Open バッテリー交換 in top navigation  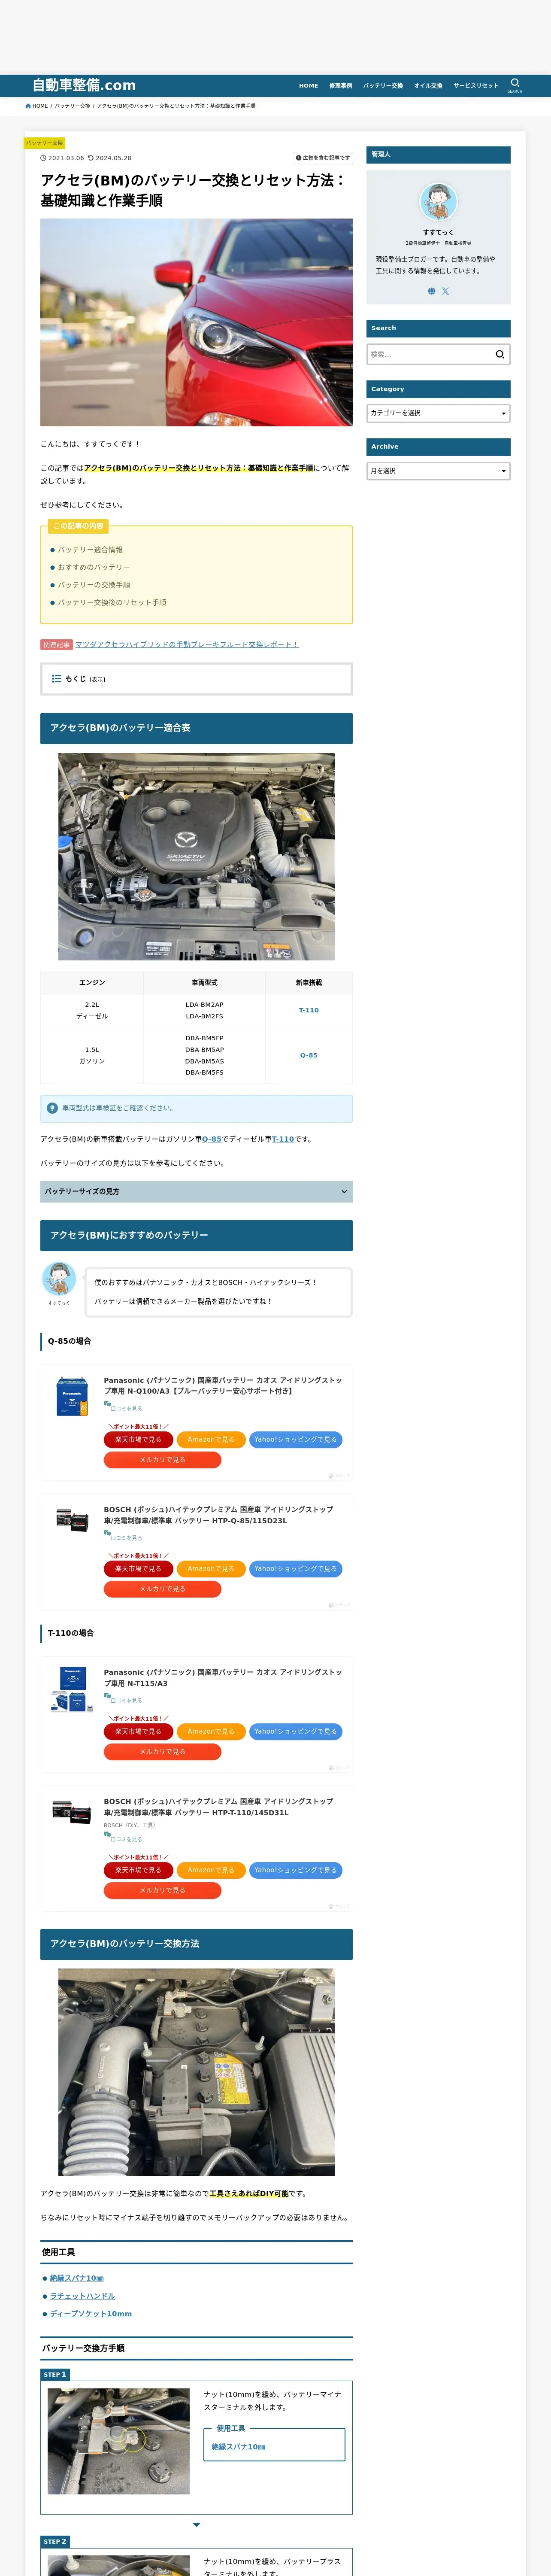(383, 86)
